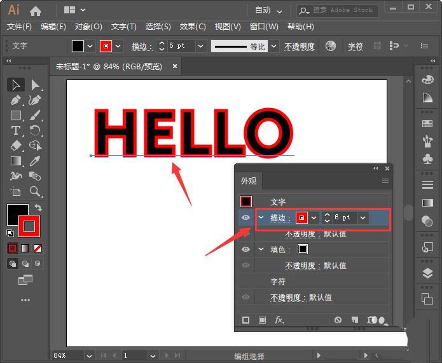Click the 不透明度 link in control bar
The image size is (442, 363).
pos(300,46)
